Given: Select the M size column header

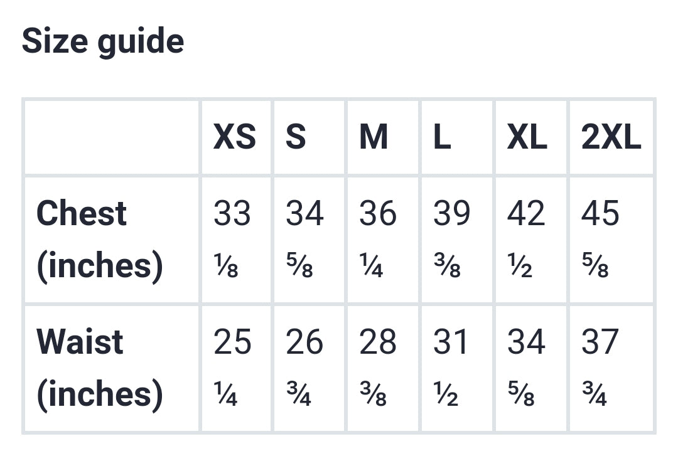Looking at the screenshot, I should [374, 137].
